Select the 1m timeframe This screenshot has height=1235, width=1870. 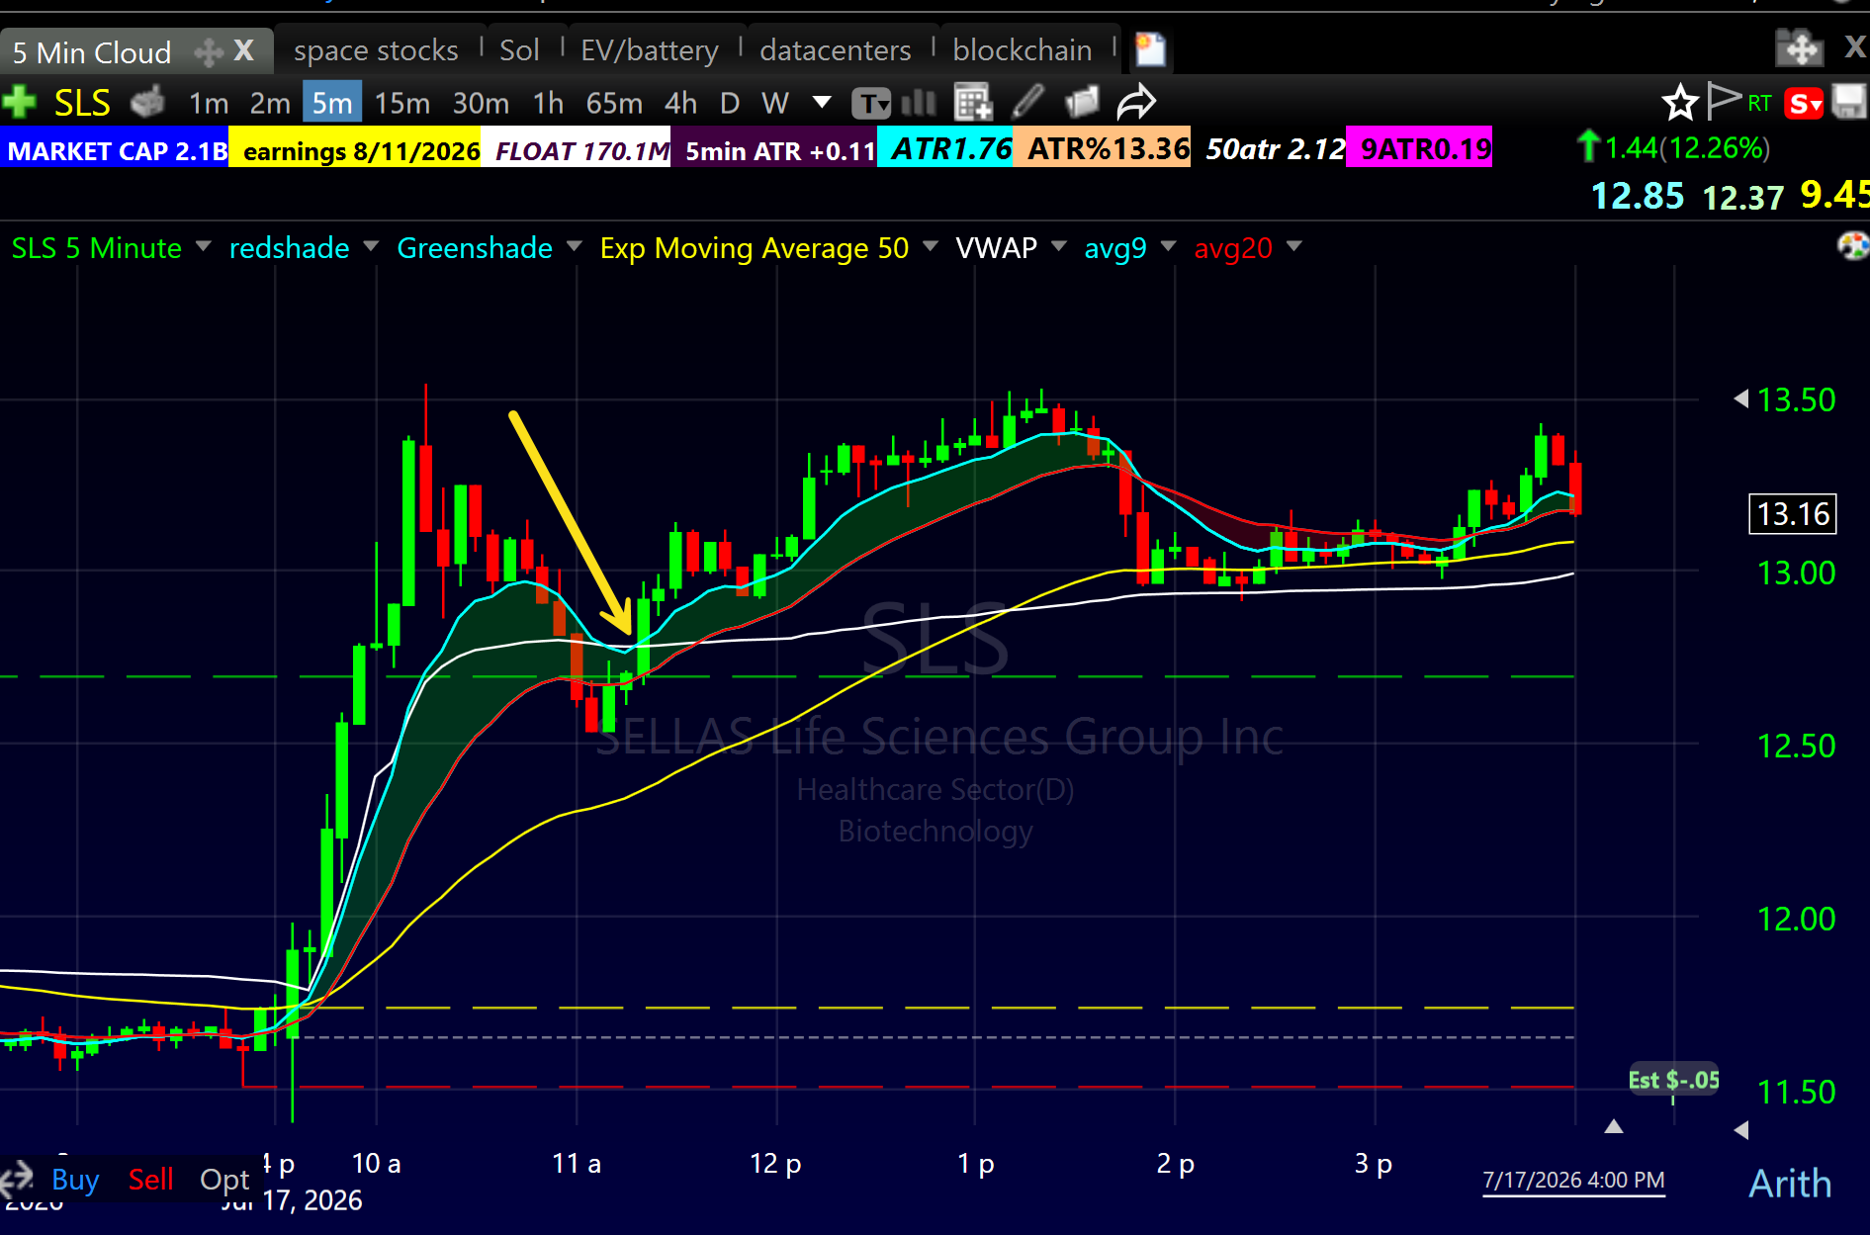[209, 103]
